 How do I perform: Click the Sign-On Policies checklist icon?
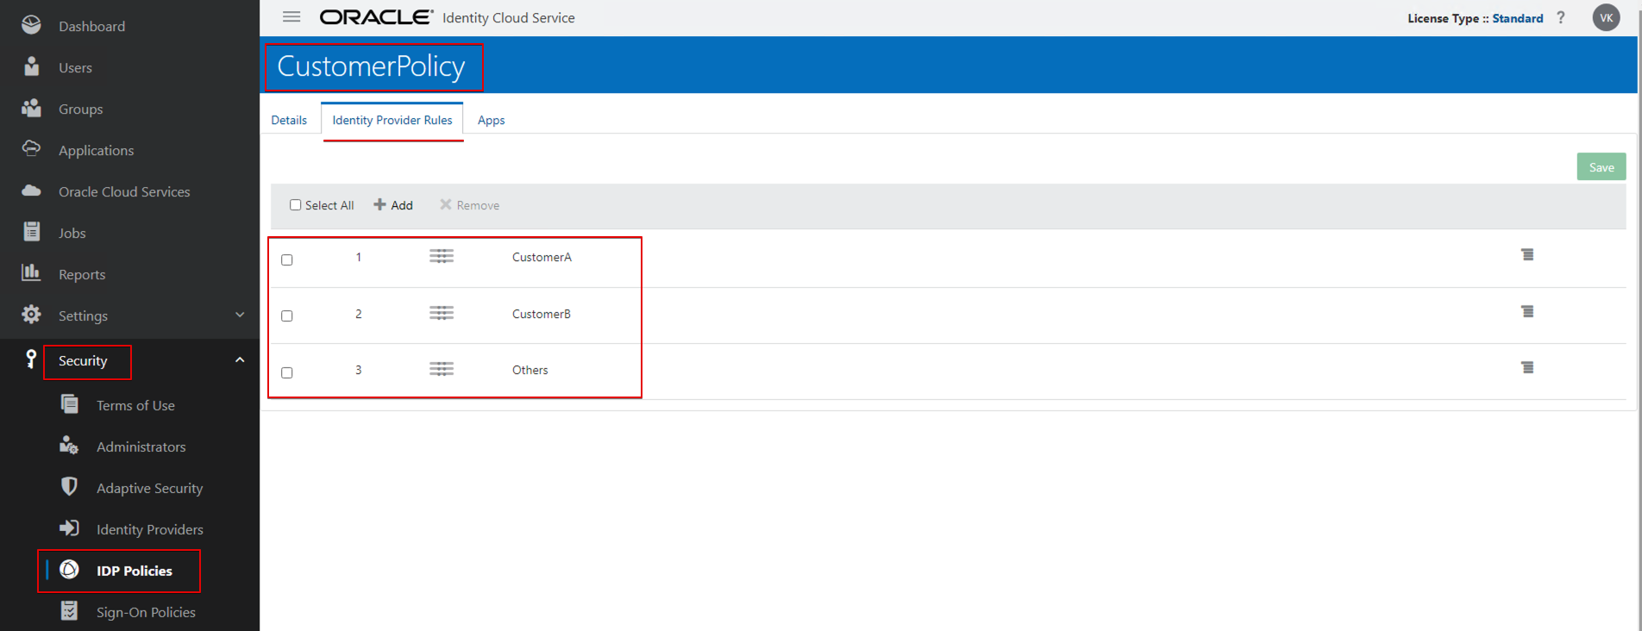tap(69, 610)
